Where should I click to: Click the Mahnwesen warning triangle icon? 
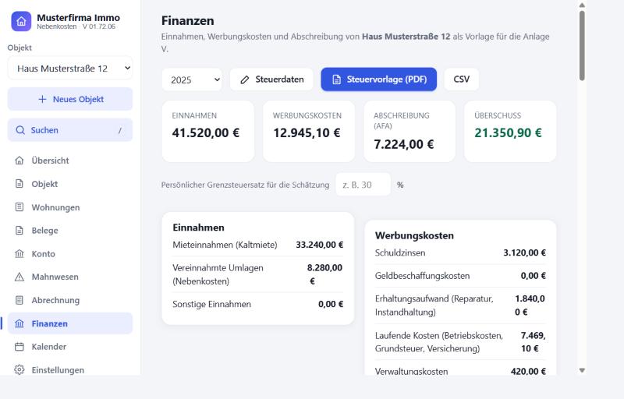pyautogui.click(x=19, y=277)
